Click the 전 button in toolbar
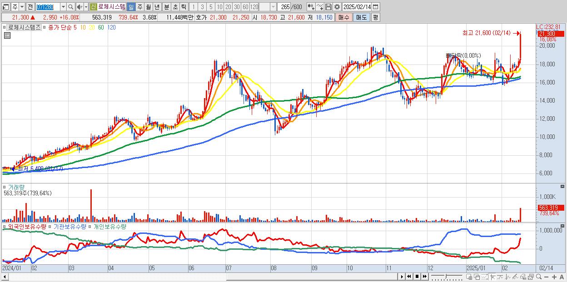This screenshot has height=282, width=567. (30, 7)
